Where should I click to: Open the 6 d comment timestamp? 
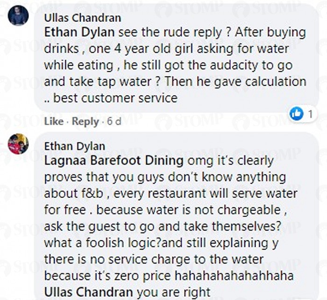(x=114, y=122)
